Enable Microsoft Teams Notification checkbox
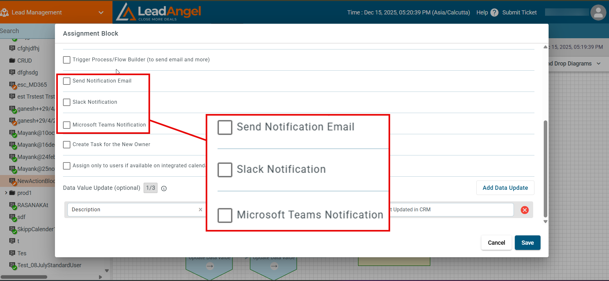This screenshot has height=281, width=609. coord(67,125)
